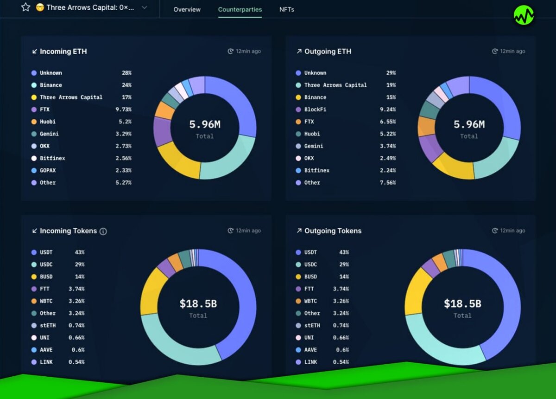The image size is (556, 399).
Task: Click the Outgoing Tokens refresh clock icon
Action: tap(495, 231)
